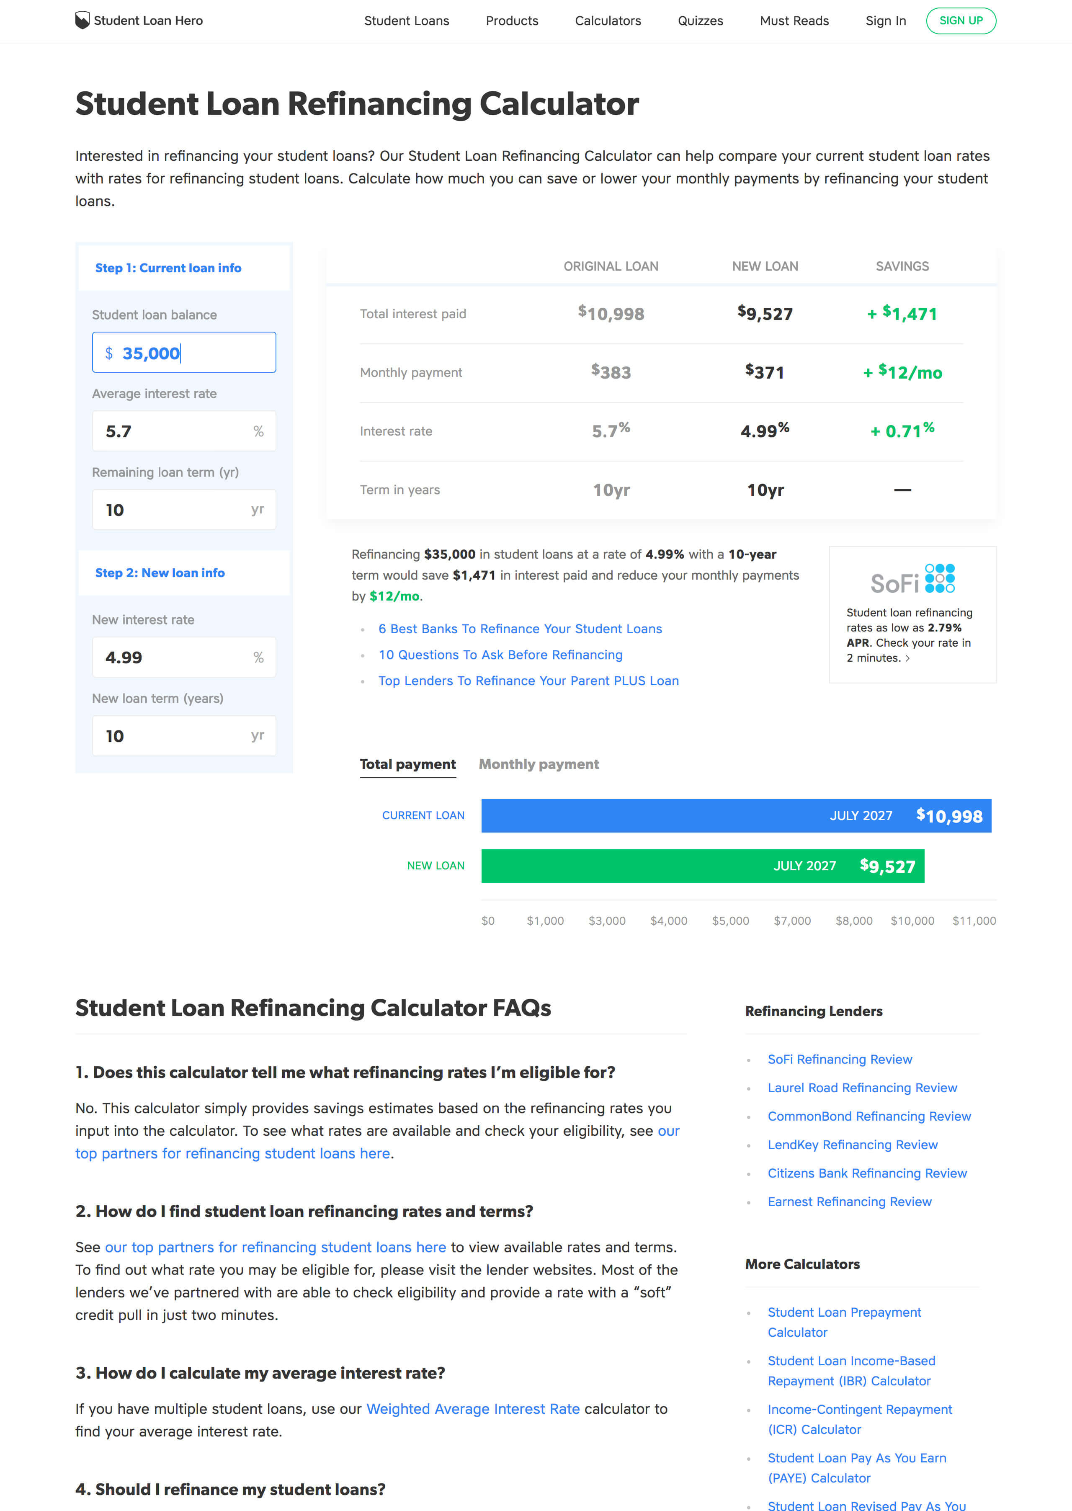The height and width of the screenshot is (1511, 1072).
Task: Open the Products navigation item
Action: 512,21
